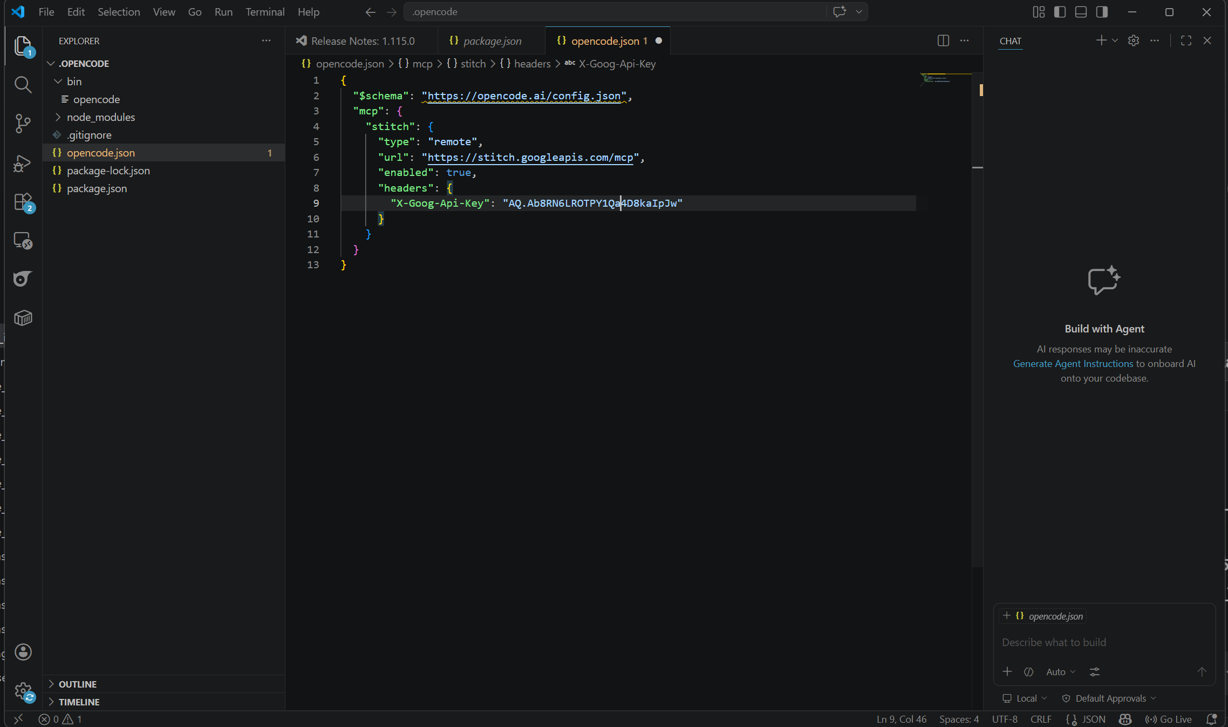Open the Remote Explorer icon
Screen dimensions: 1228x727
coord(23,241)
